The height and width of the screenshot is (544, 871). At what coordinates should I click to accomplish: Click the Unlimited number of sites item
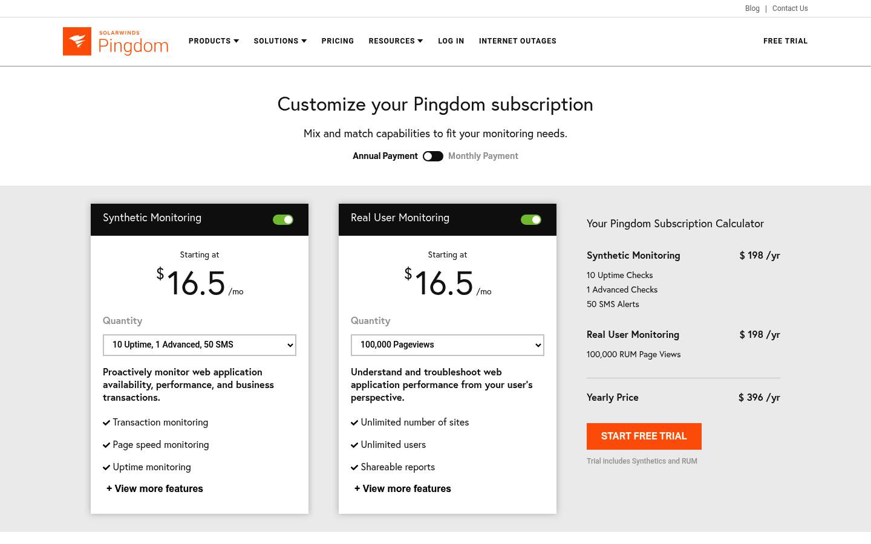(x=410, y=423)
